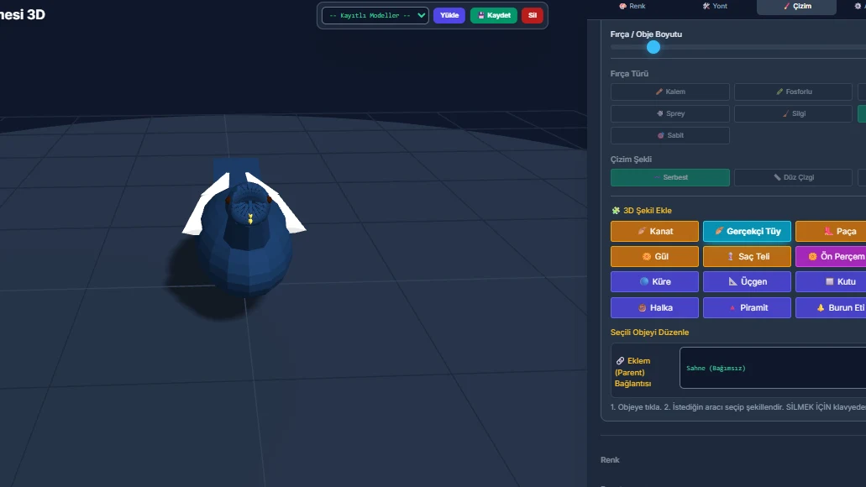Adjust the Fırça / Obje Boyutu slider handle
Image resolution: width=866 pixels, height=487 pixels.
pyautogui.click(x=653, y=48)
